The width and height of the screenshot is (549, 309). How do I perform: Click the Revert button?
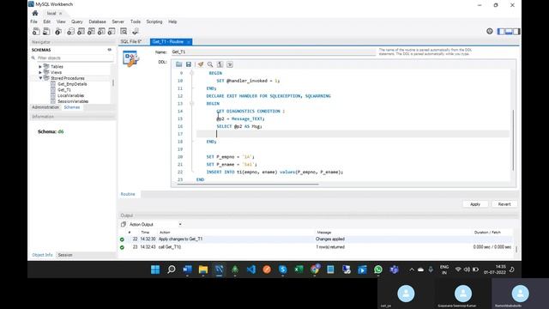click(504, 204)
